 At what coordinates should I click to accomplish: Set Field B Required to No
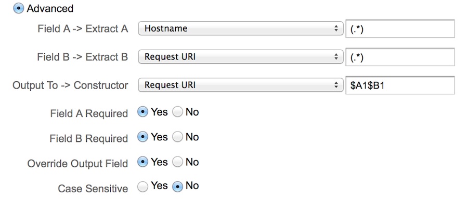click(x=177, y=137)
